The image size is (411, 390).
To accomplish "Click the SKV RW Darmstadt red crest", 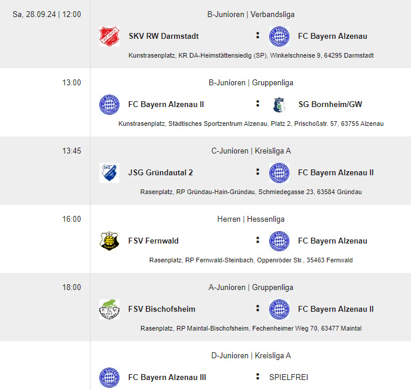I will tap(109, 36).
